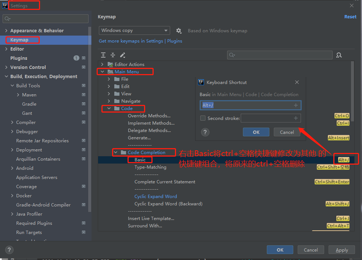The width and height of the screenshot is (362, 260).
Task: Select Cyclic Expand Word action
Action: tap(155, 197)
